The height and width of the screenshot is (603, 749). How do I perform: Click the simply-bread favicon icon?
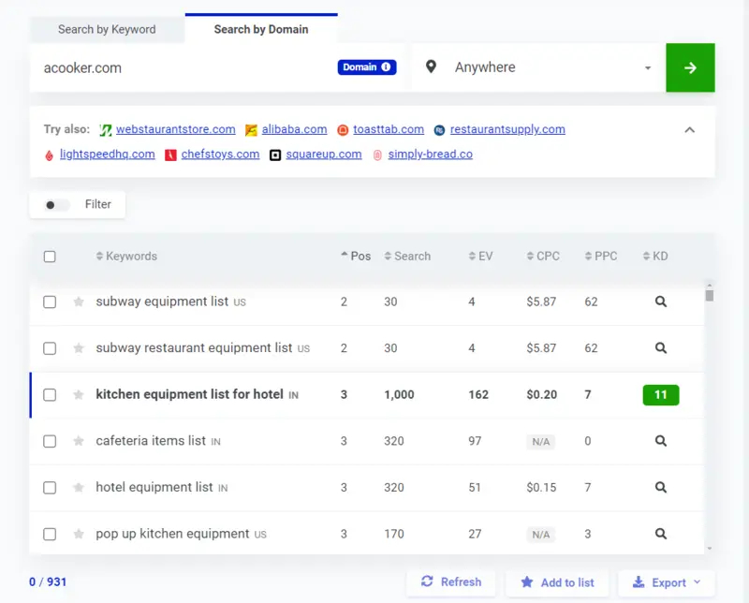pos(377,155)
